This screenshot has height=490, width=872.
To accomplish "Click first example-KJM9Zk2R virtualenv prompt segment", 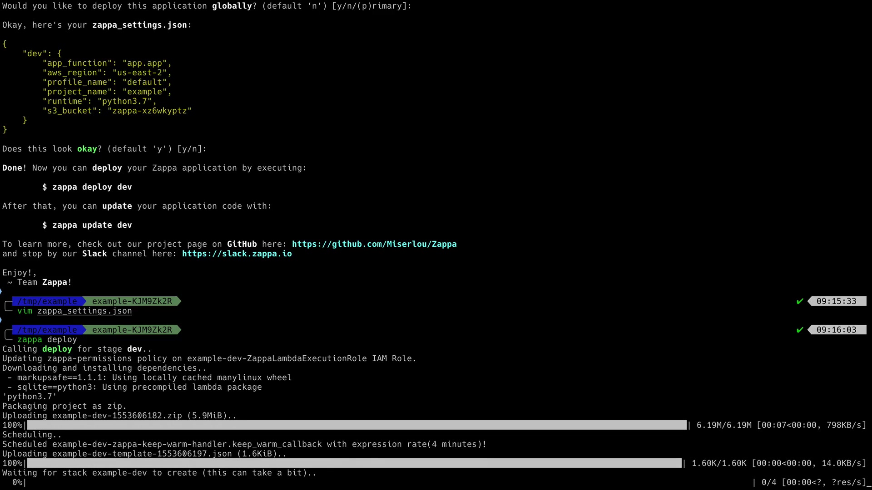I will tap(132, 301).
